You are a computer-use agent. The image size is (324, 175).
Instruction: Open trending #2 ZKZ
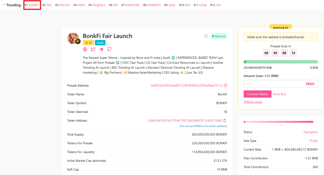point(47,5)
